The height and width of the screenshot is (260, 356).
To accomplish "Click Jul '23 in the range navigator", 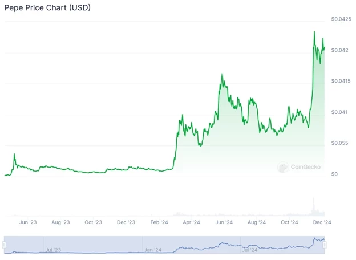I will coord(52,249).
